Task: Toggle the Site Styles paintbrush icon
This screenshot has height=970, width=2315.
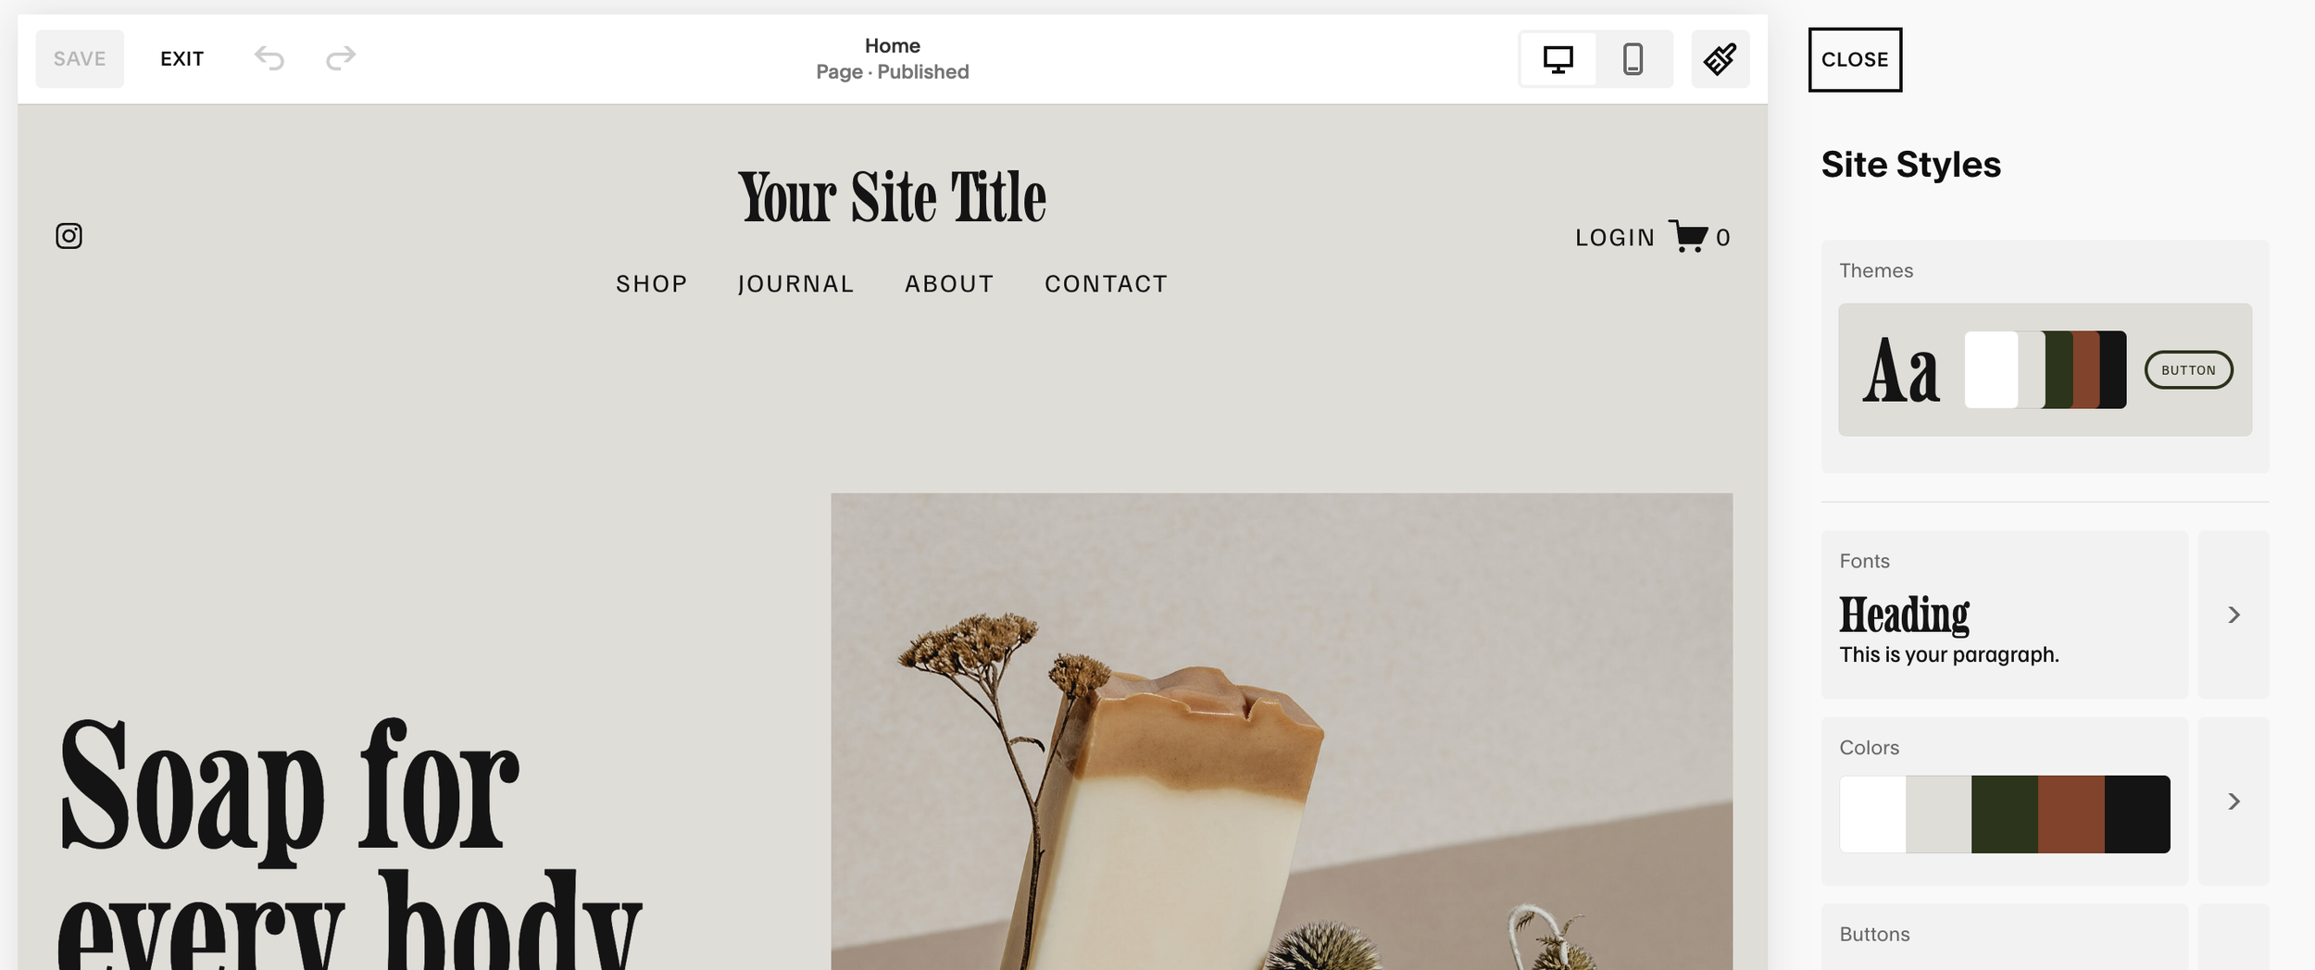Action: [1721, 59]
